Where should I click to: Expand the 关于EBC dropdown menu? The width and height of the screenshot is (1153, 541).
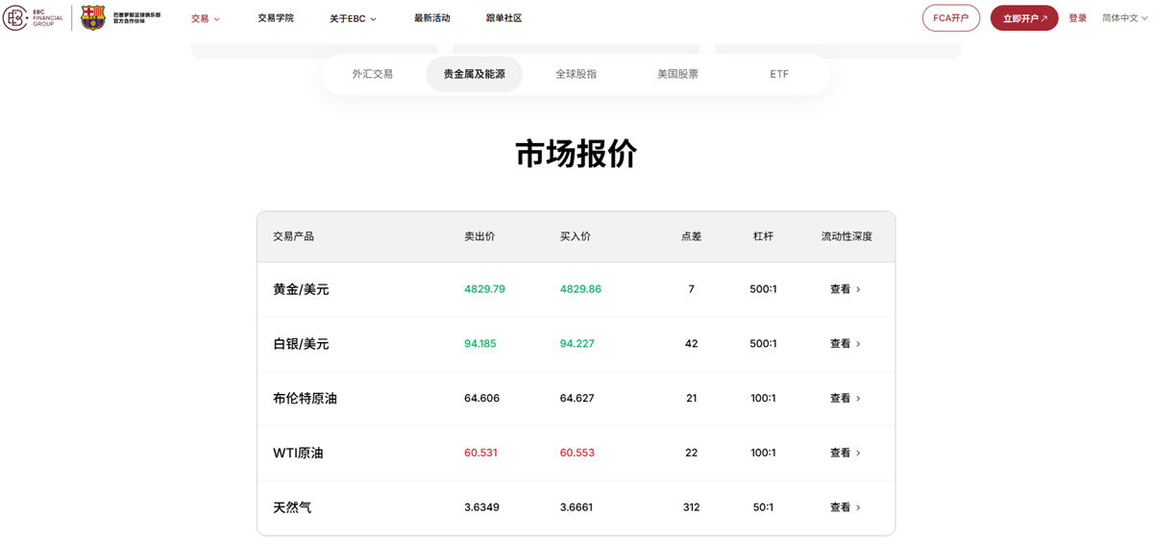[353, 18]
